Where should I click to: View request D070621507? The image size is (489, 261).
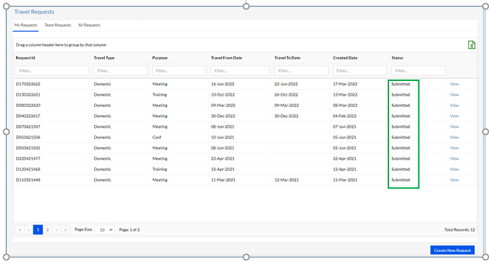tap(454, 127)
